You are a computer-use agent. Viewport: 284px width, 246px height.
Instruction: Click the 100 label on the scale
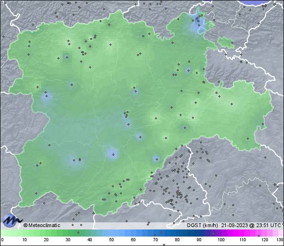tap(221, 240)
